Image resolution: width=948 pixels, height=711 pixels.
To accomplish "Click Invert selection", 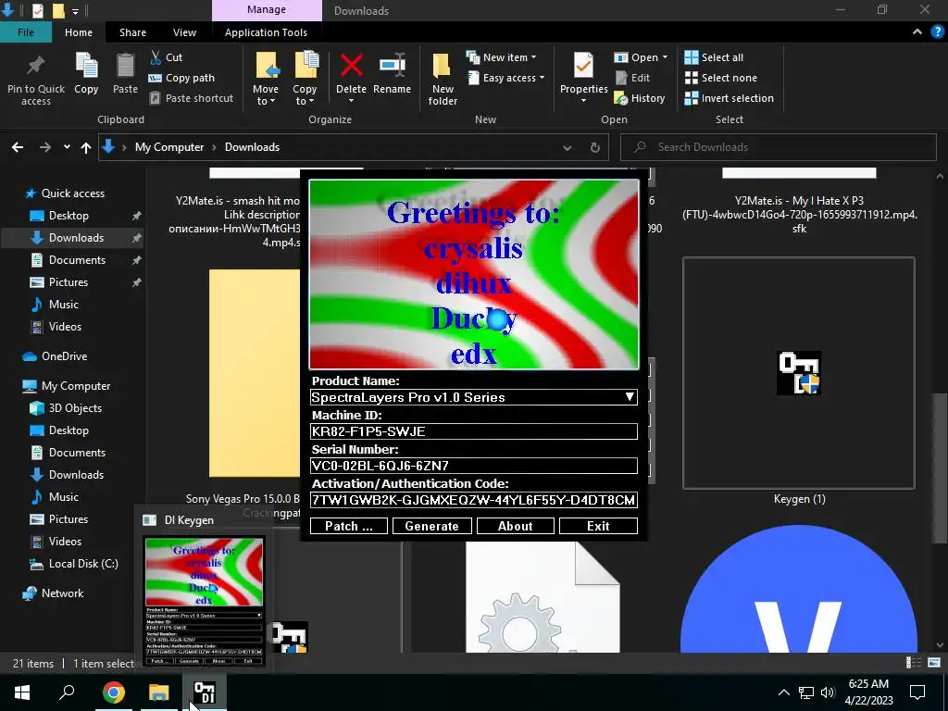I will click(730, 98).
